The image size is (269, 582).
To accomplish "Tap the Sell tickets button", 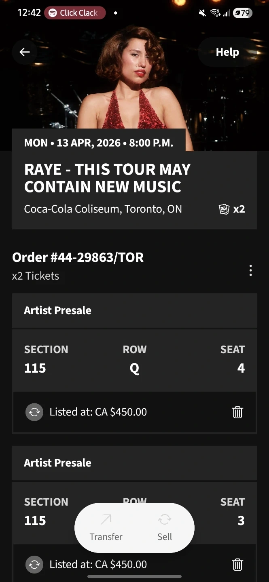I will pos(165,528).
